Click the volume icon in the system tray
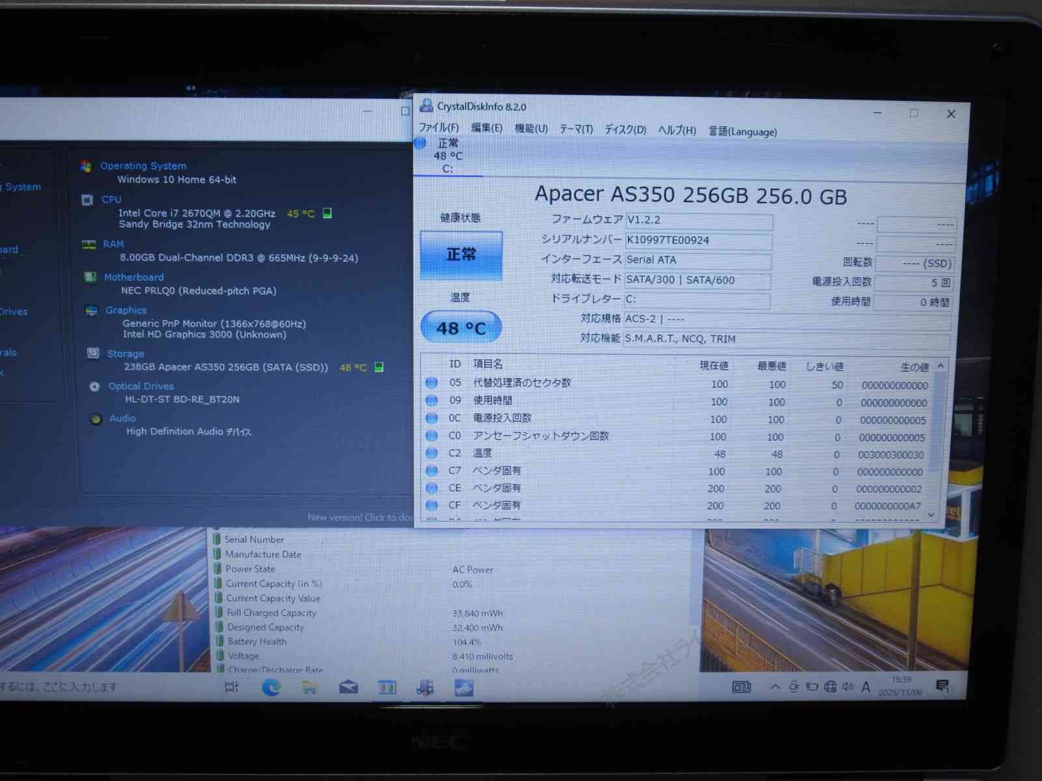Viewport: 1042px width, 781px height. click(849, 686)
